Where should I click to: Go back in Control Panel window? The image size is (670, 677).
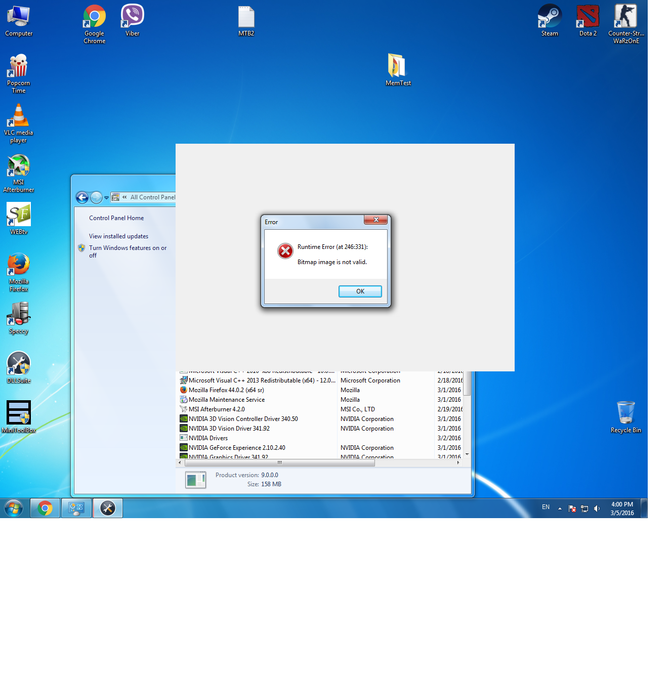(x=82, y=197)
